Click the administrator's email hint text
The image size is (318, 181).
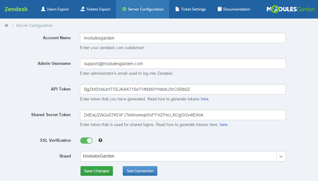click(x=126, y=73)
